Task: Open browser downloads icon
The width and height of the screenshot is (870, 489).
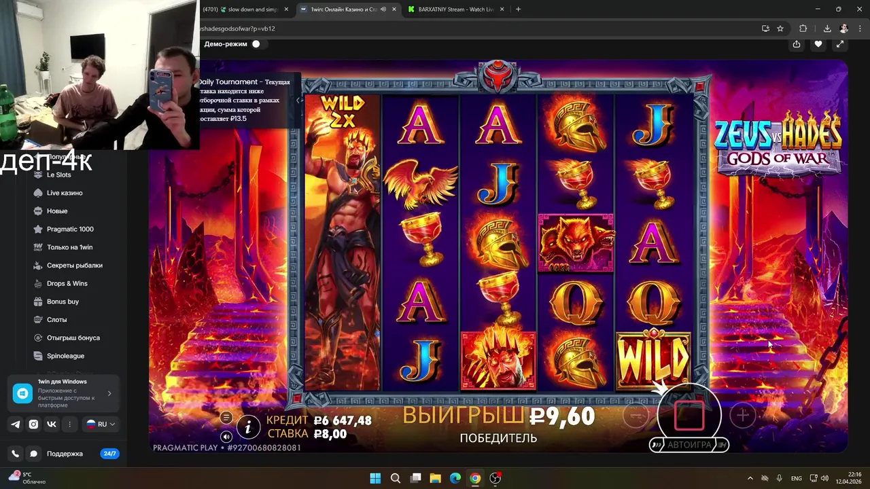Action: [x=827, y=29]
